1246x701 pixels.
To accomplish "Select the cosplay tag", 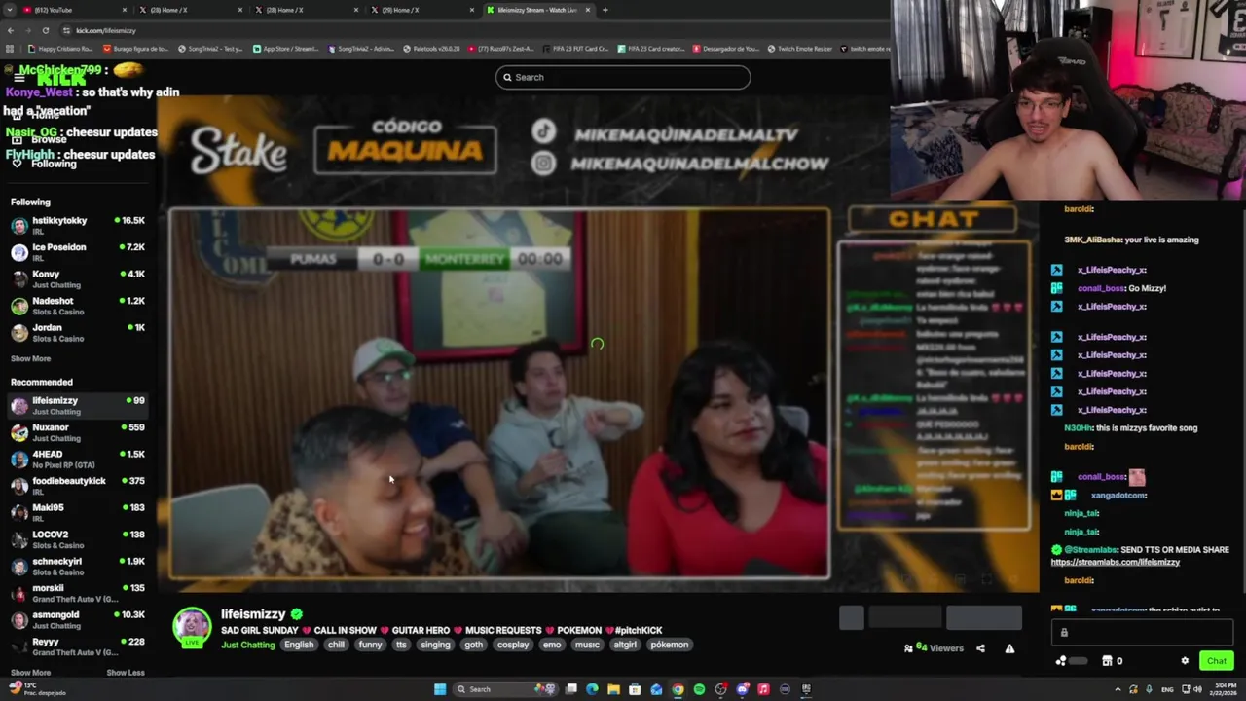I will tap(513, 645).
